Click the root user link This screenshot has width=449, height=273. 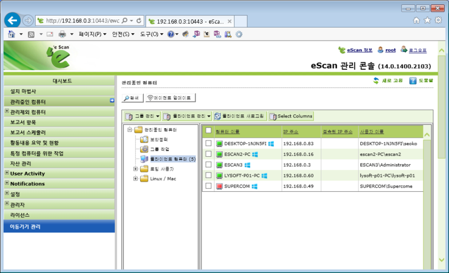[x=391, y=50]
